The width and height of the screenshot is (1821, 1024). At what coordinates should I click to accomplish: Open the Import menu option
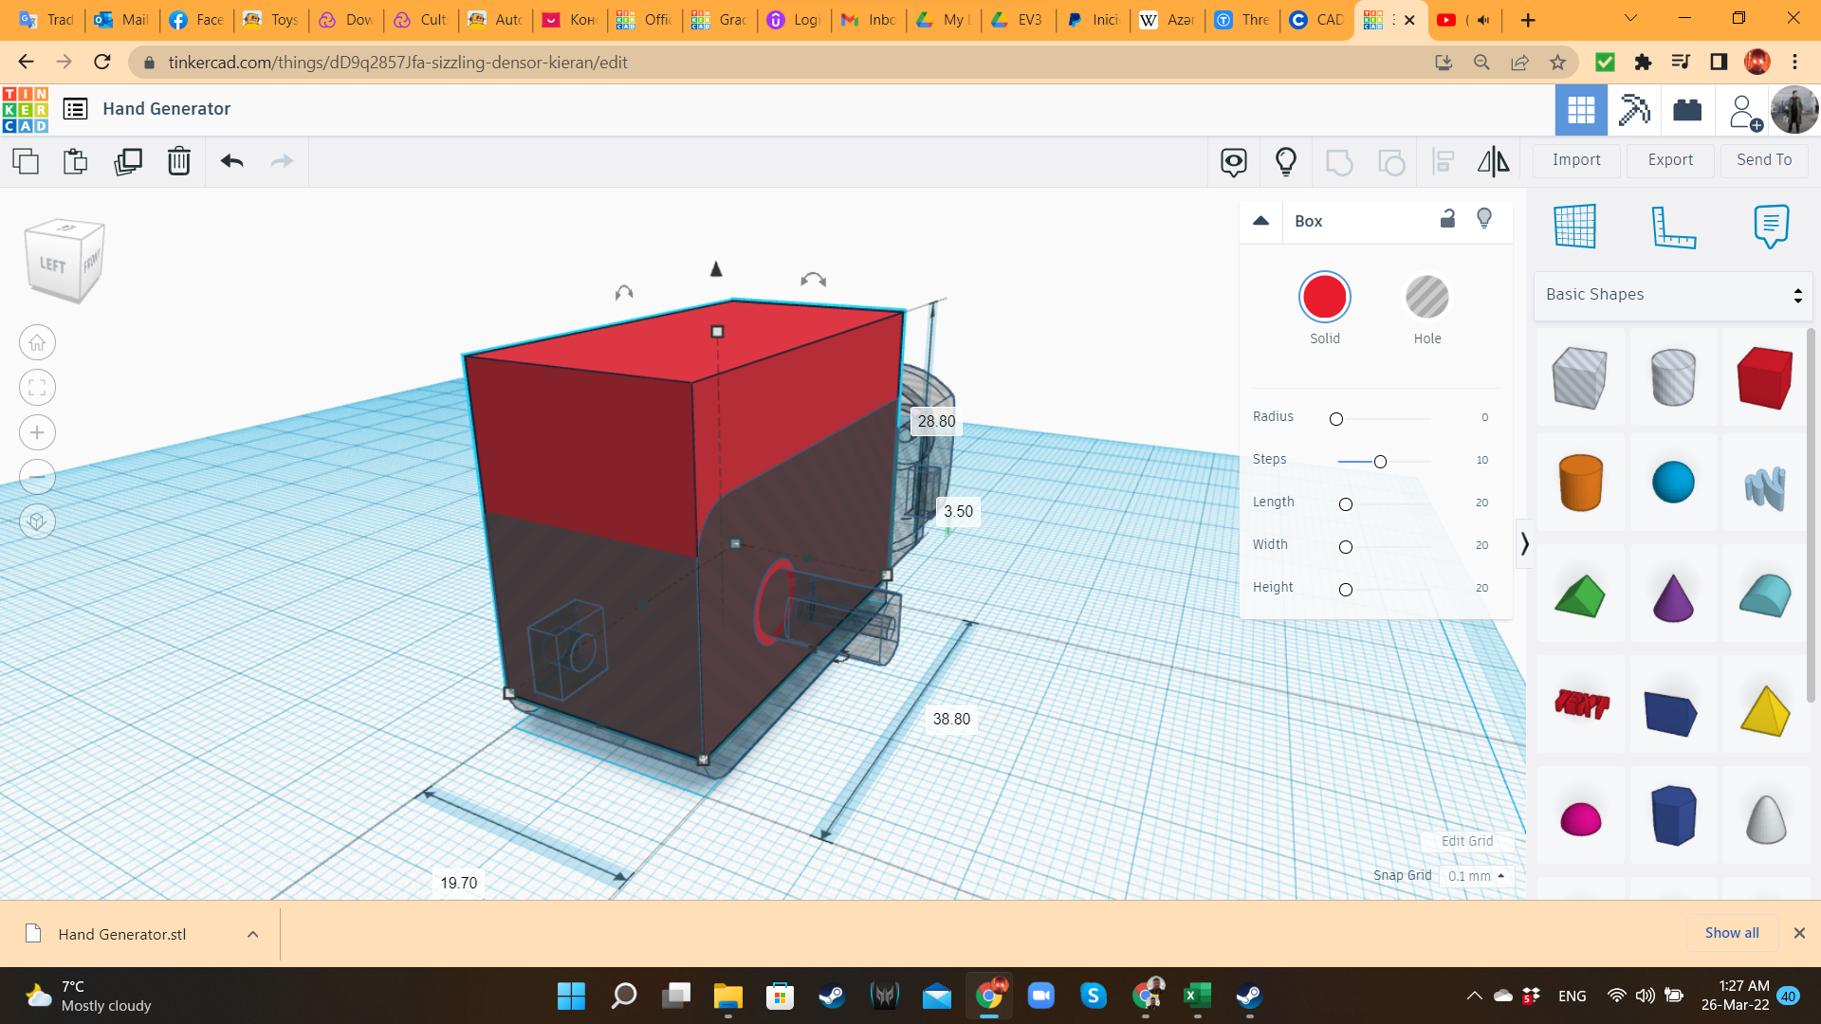click(1576, 160)
